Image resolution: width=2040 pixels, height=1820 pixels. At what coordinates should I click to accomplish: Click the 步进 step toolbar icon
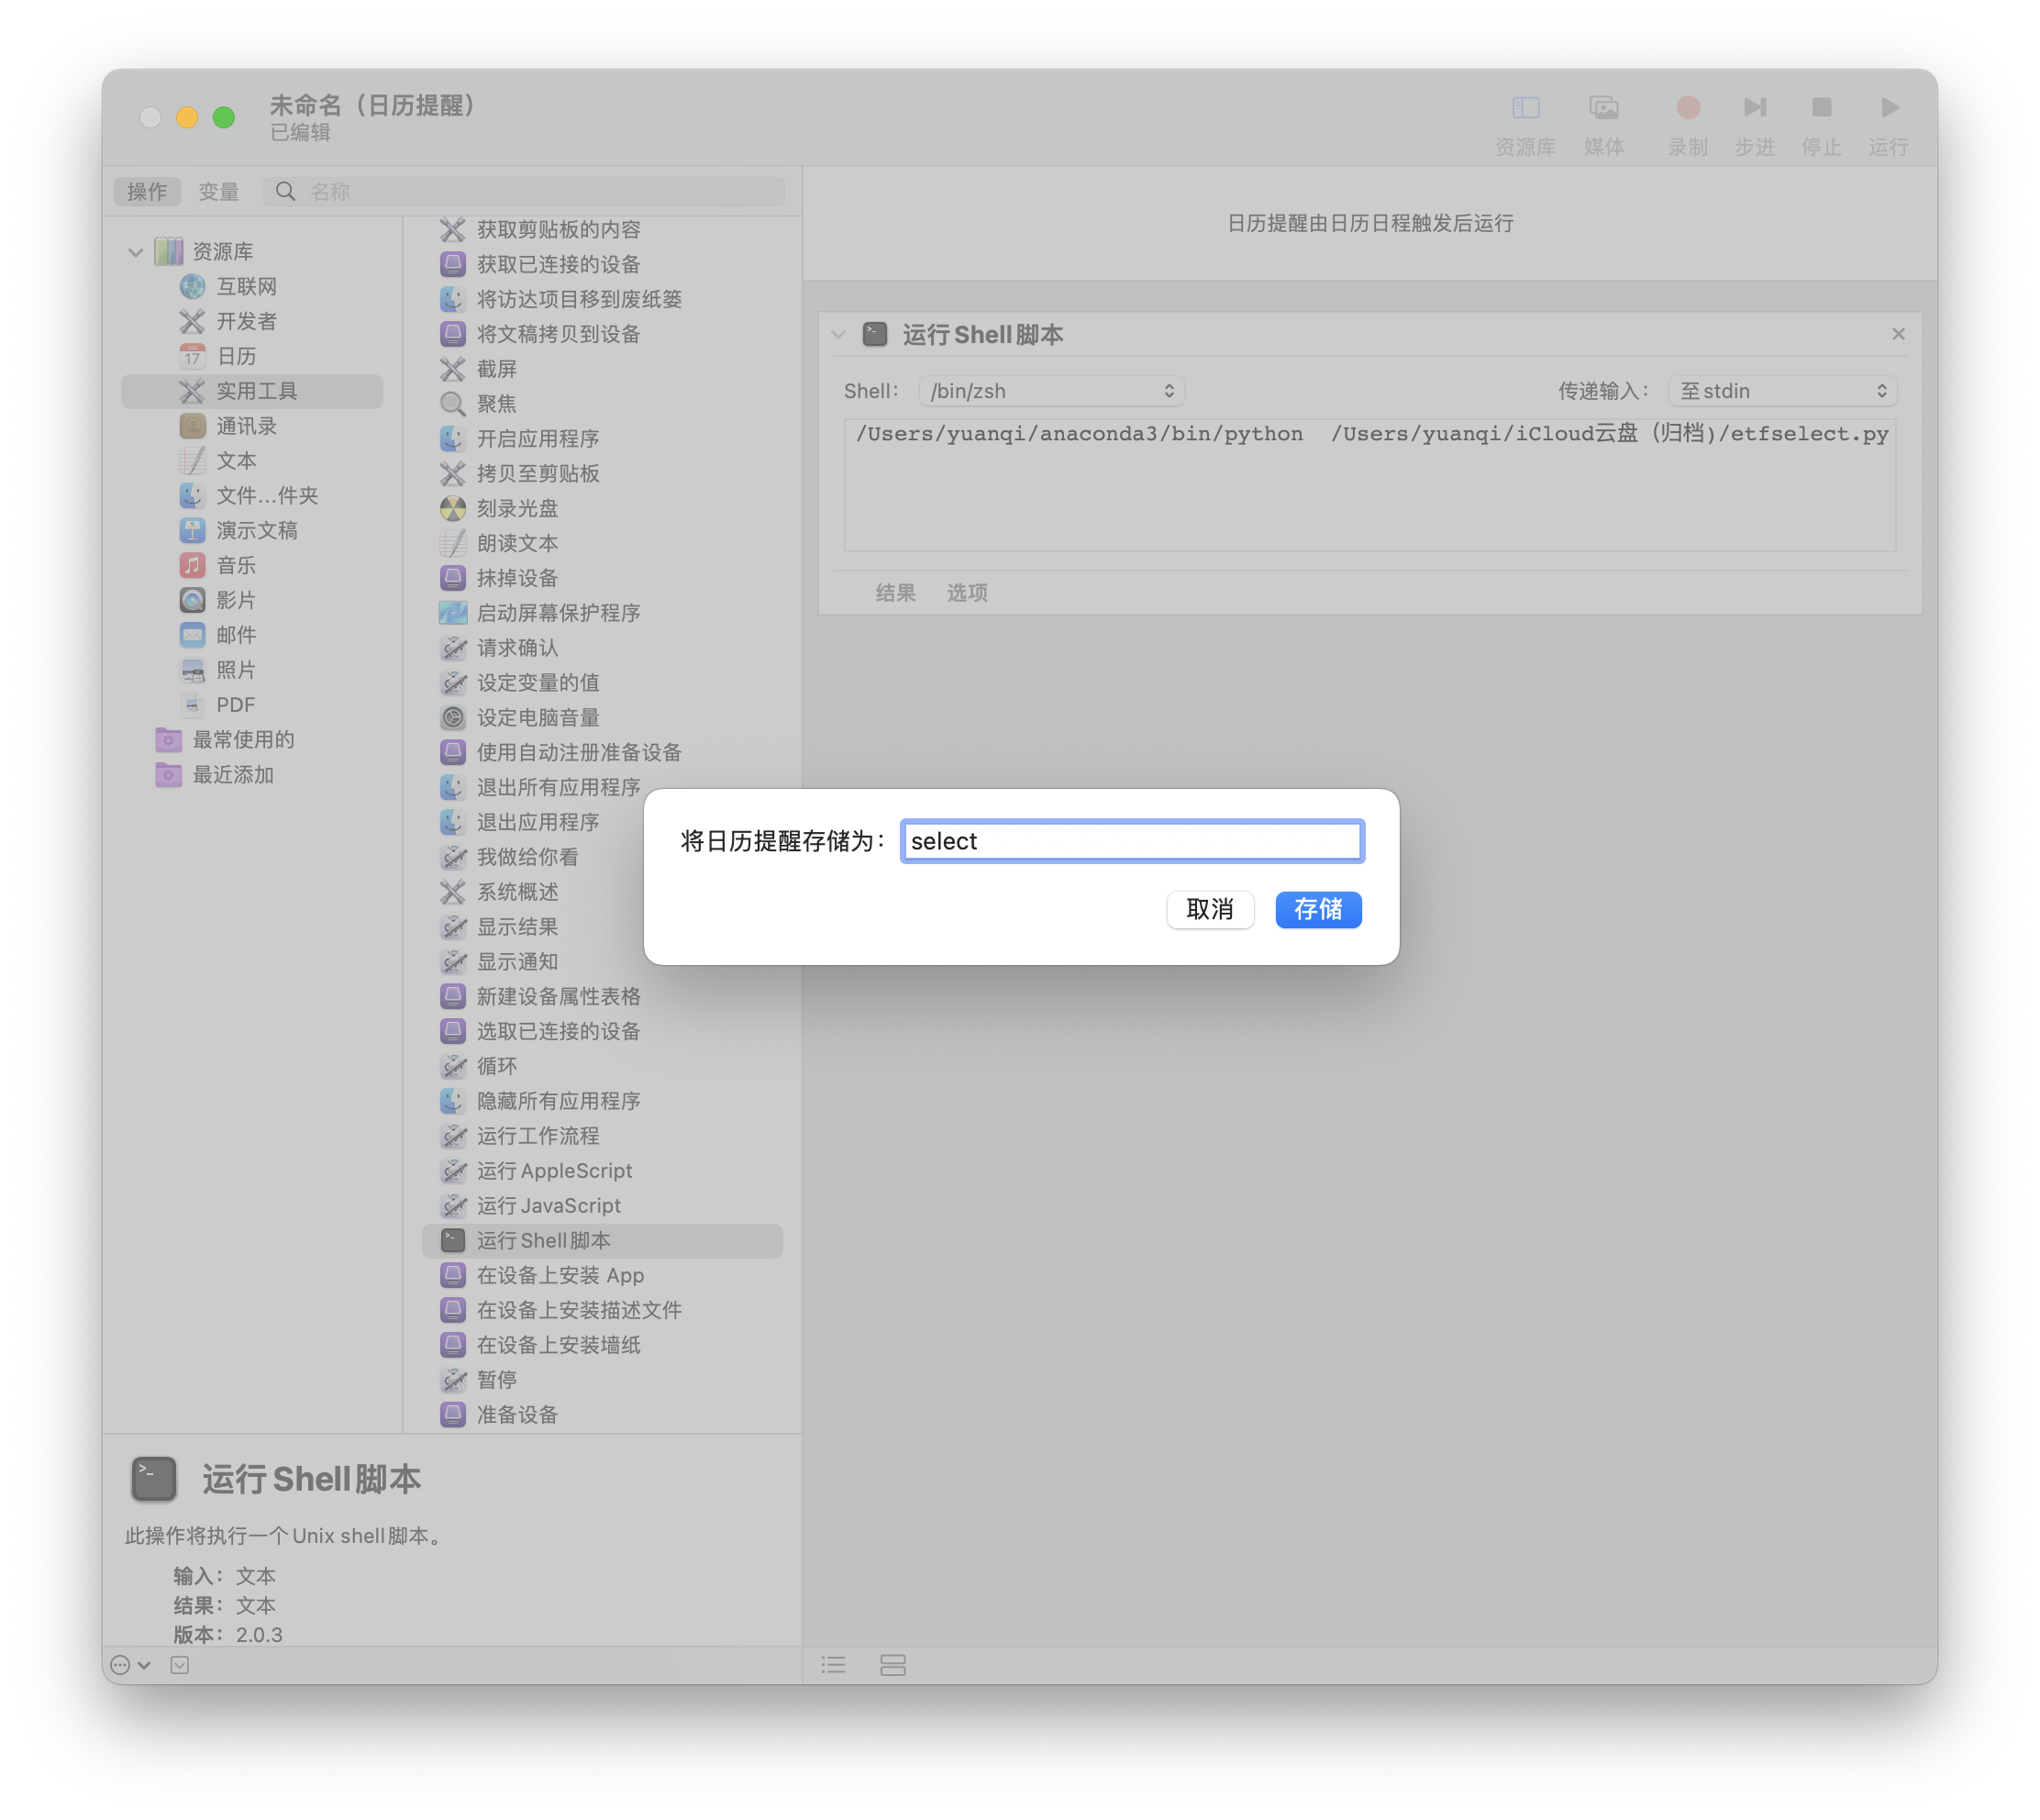[x=1754, y=107]
